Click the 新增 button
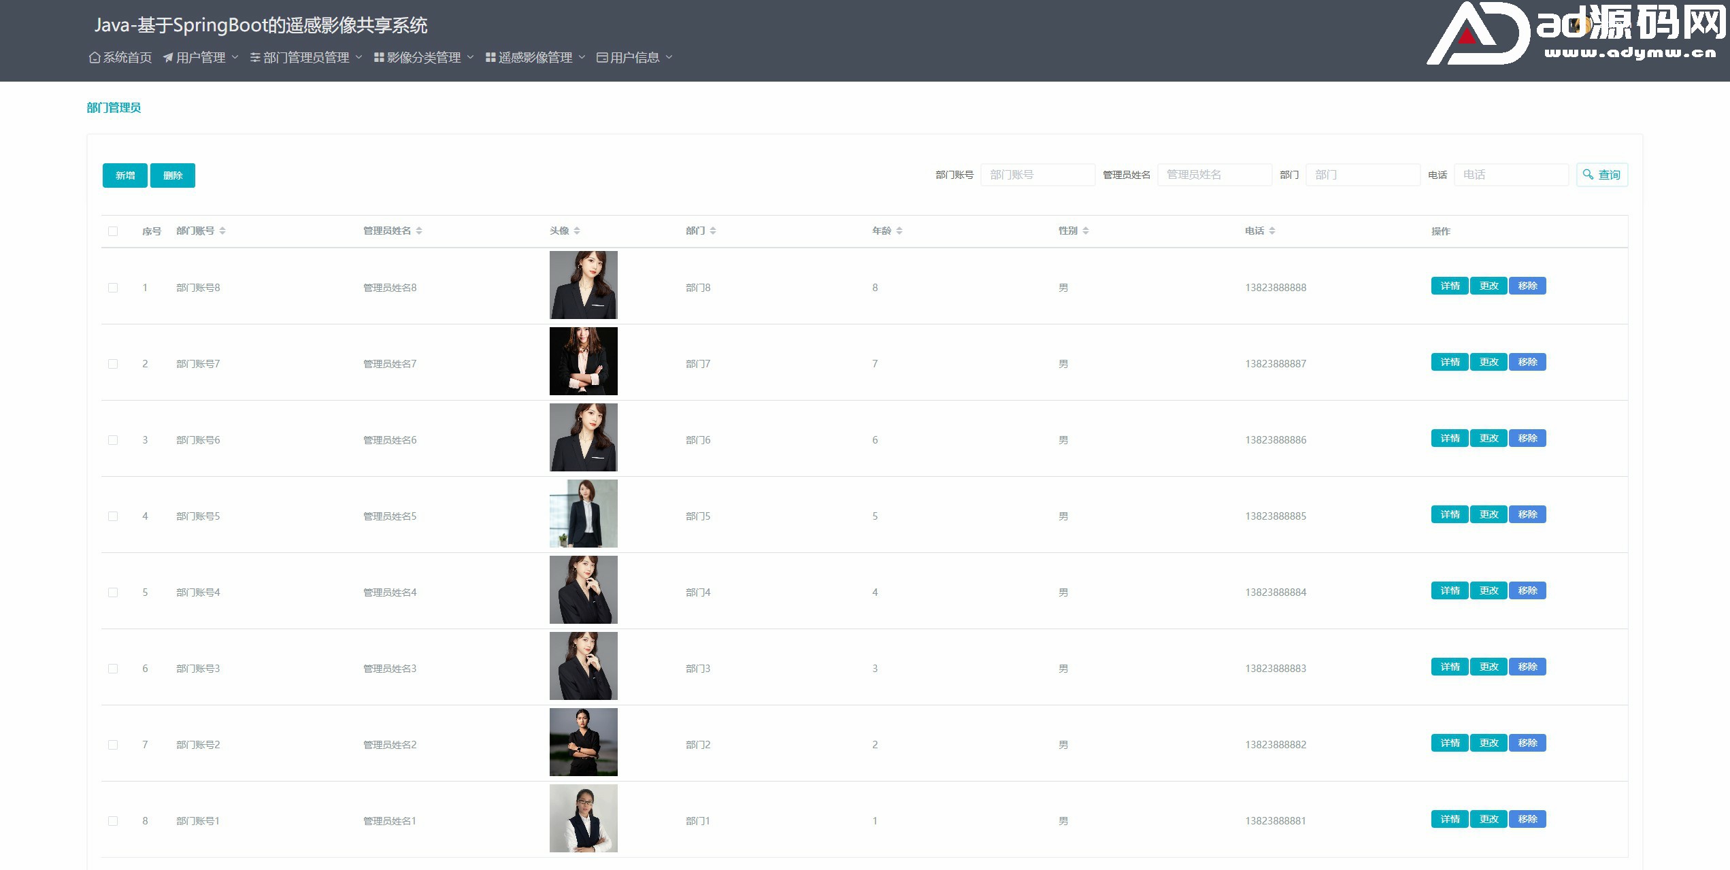Image resolution: width=1730 pixels, height=870 pixels. click(x=124, y=175)
